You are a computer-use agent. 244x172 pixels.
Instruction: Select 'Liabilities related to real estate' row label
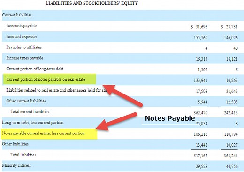tap(56, 90)
